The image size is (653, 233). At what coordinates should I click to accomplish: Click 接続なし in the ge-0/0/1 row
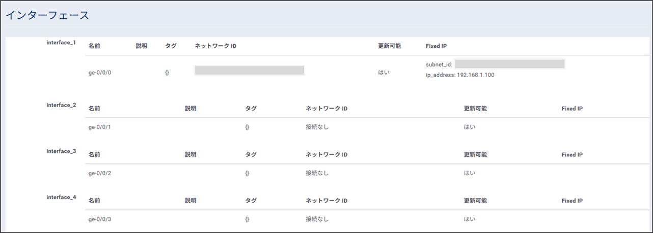(x=317, y=127)
